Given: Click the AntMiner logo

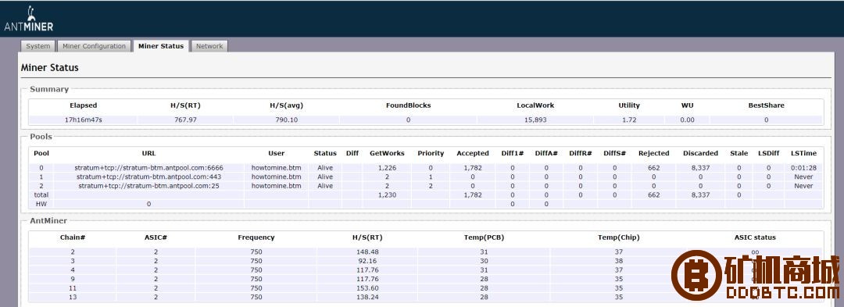Looking at the screenshot, I should [x=29, y=19].
